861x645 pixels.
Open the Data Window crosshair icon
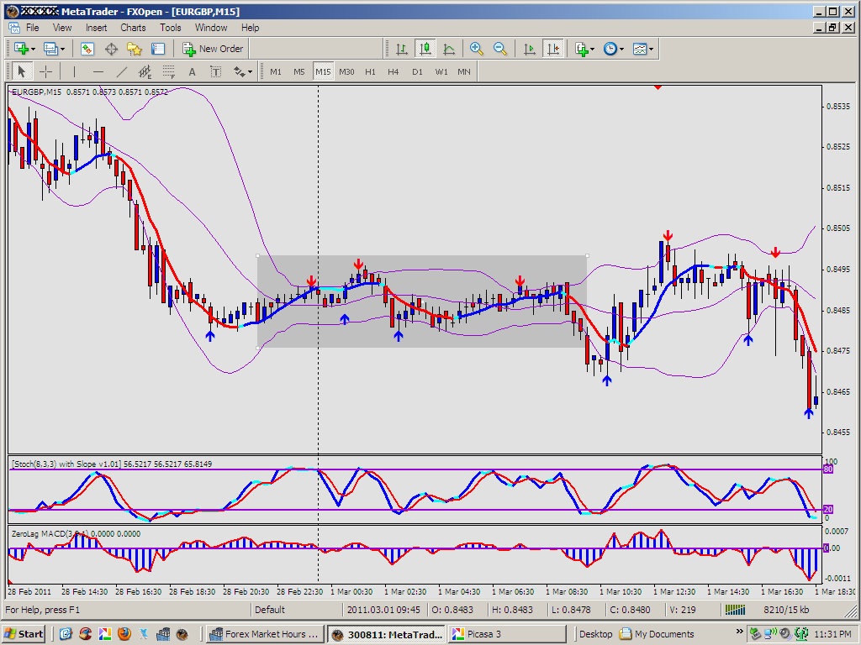111,49
